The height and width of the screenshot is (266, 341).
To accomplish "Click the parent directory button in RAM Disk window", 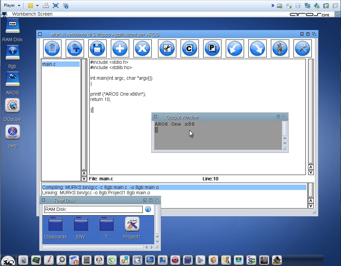I will coord(148,209).
